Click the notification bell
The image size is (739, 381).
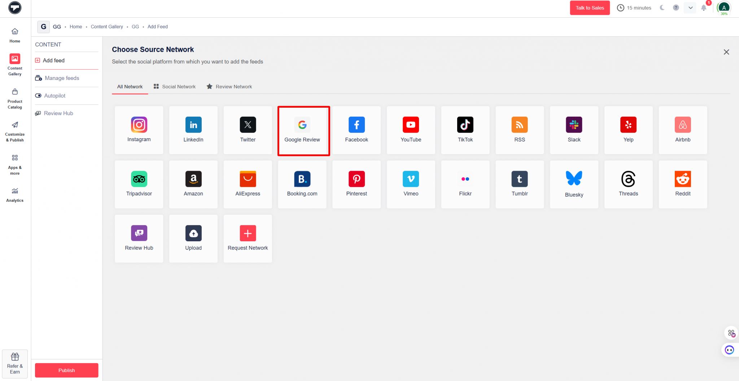703,8
